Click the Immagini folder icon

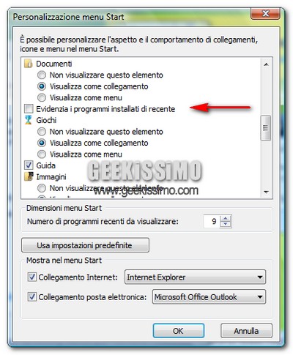coord(29,176)
